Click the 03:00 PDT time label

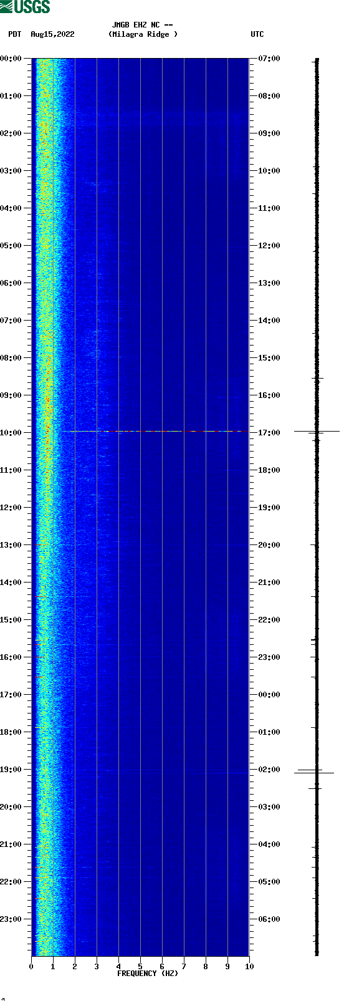click(x=11, y=171)
